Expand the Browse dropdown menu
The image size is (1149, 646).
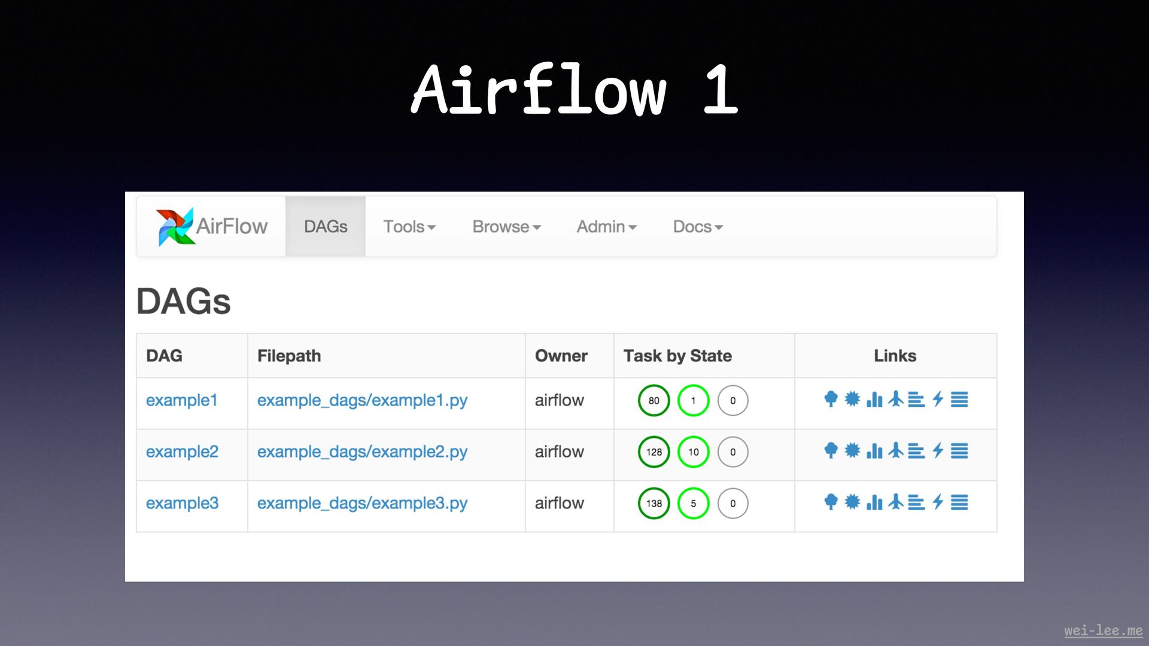[506, 227]
